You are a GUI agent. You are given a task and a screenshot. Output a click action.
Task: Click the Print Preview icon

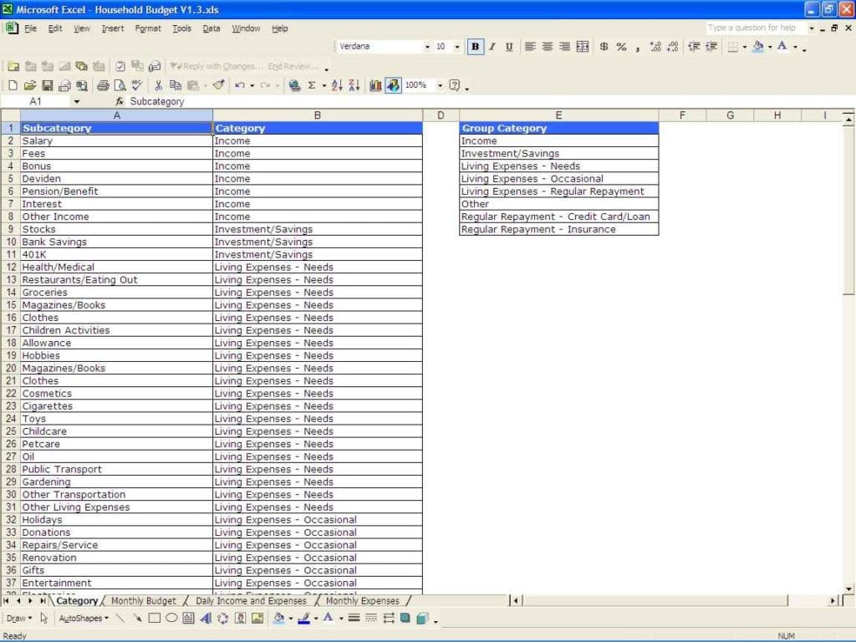(118, 85)
